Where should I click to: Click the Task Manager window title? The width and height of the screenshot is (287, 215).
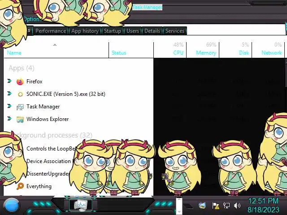[148, 7]
